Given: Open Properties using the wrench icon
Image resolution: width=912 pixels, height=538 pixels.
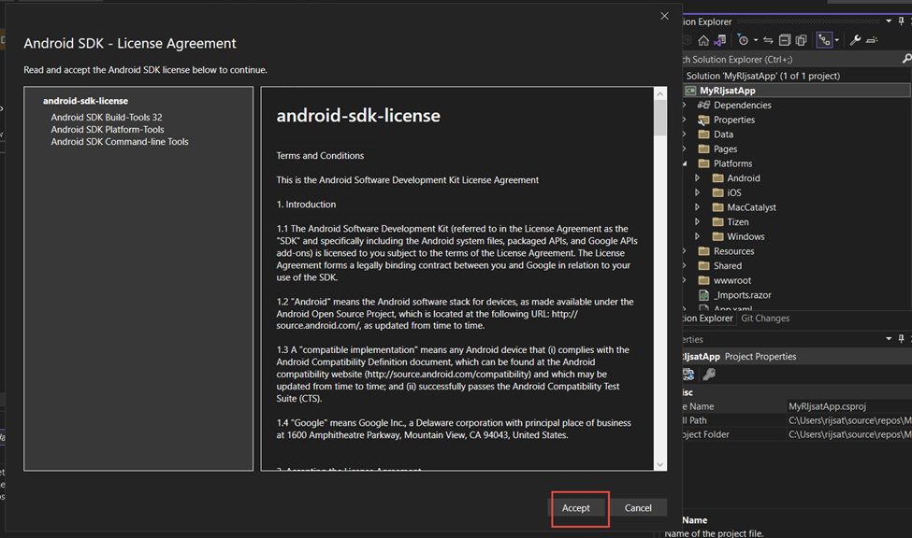Looking at the screenshot, I should click(x=856, y=39).
